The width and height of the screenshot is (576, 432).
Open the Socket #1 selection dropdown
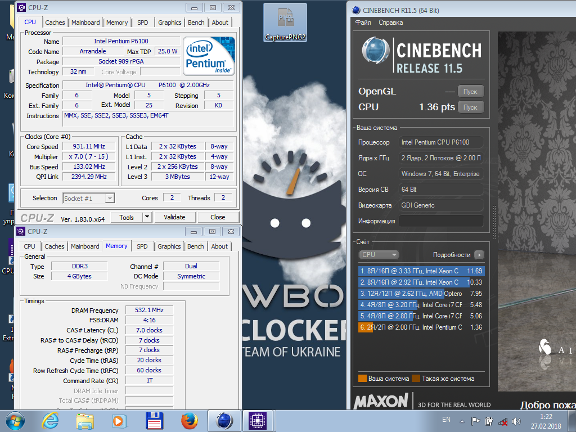tap(88, 199)
